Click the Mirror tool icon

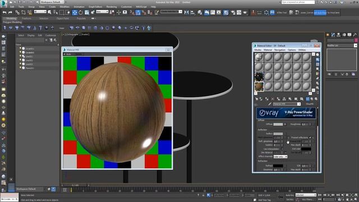(187, 12)
